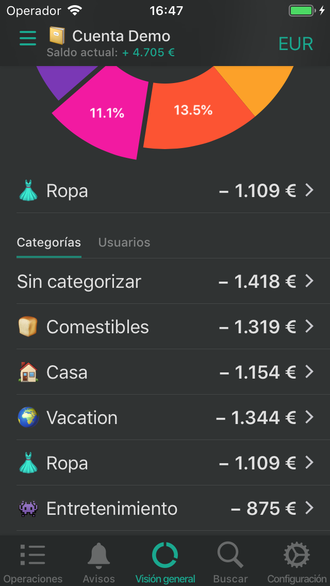
Task: Switch to the Usuarios tab
Action: pyautogui.click(x=124, y=242)
